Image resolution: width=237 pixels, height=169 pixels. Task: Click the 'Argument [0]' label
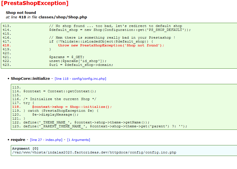coord(25,148)
